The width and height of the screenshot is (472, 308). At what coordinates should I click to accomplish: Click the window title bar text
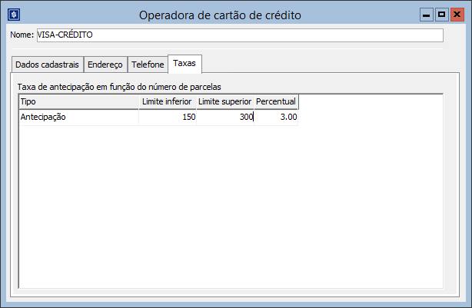pos(220,15)
